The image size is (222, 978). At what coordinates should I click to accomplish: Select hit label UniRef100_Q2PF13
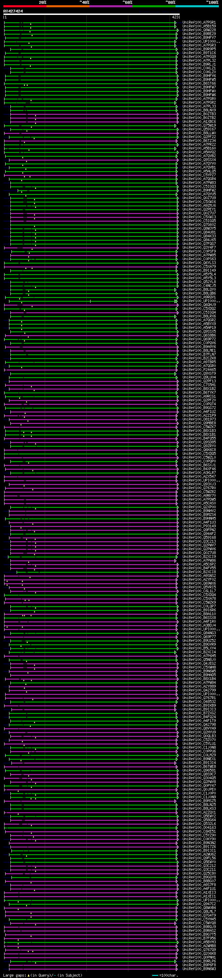199,381
